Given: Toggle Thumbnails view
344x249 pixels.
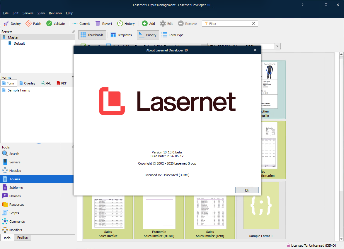Looking at the screenshot, I should pos(92,35).
